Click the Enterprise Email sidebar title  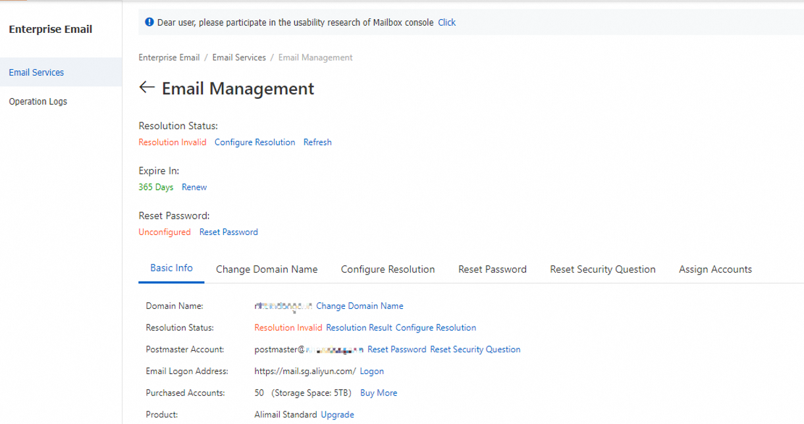coord(51,29)
